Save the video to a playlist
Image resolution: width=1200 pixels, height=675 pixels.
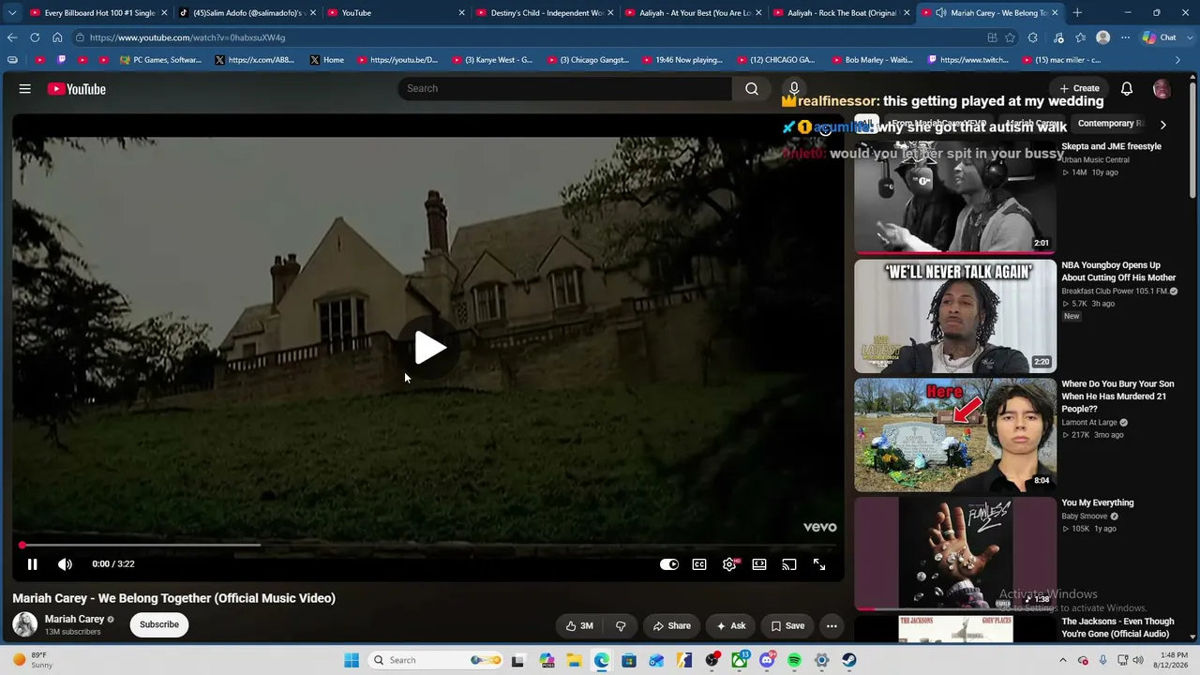click(x=787, y=626)
